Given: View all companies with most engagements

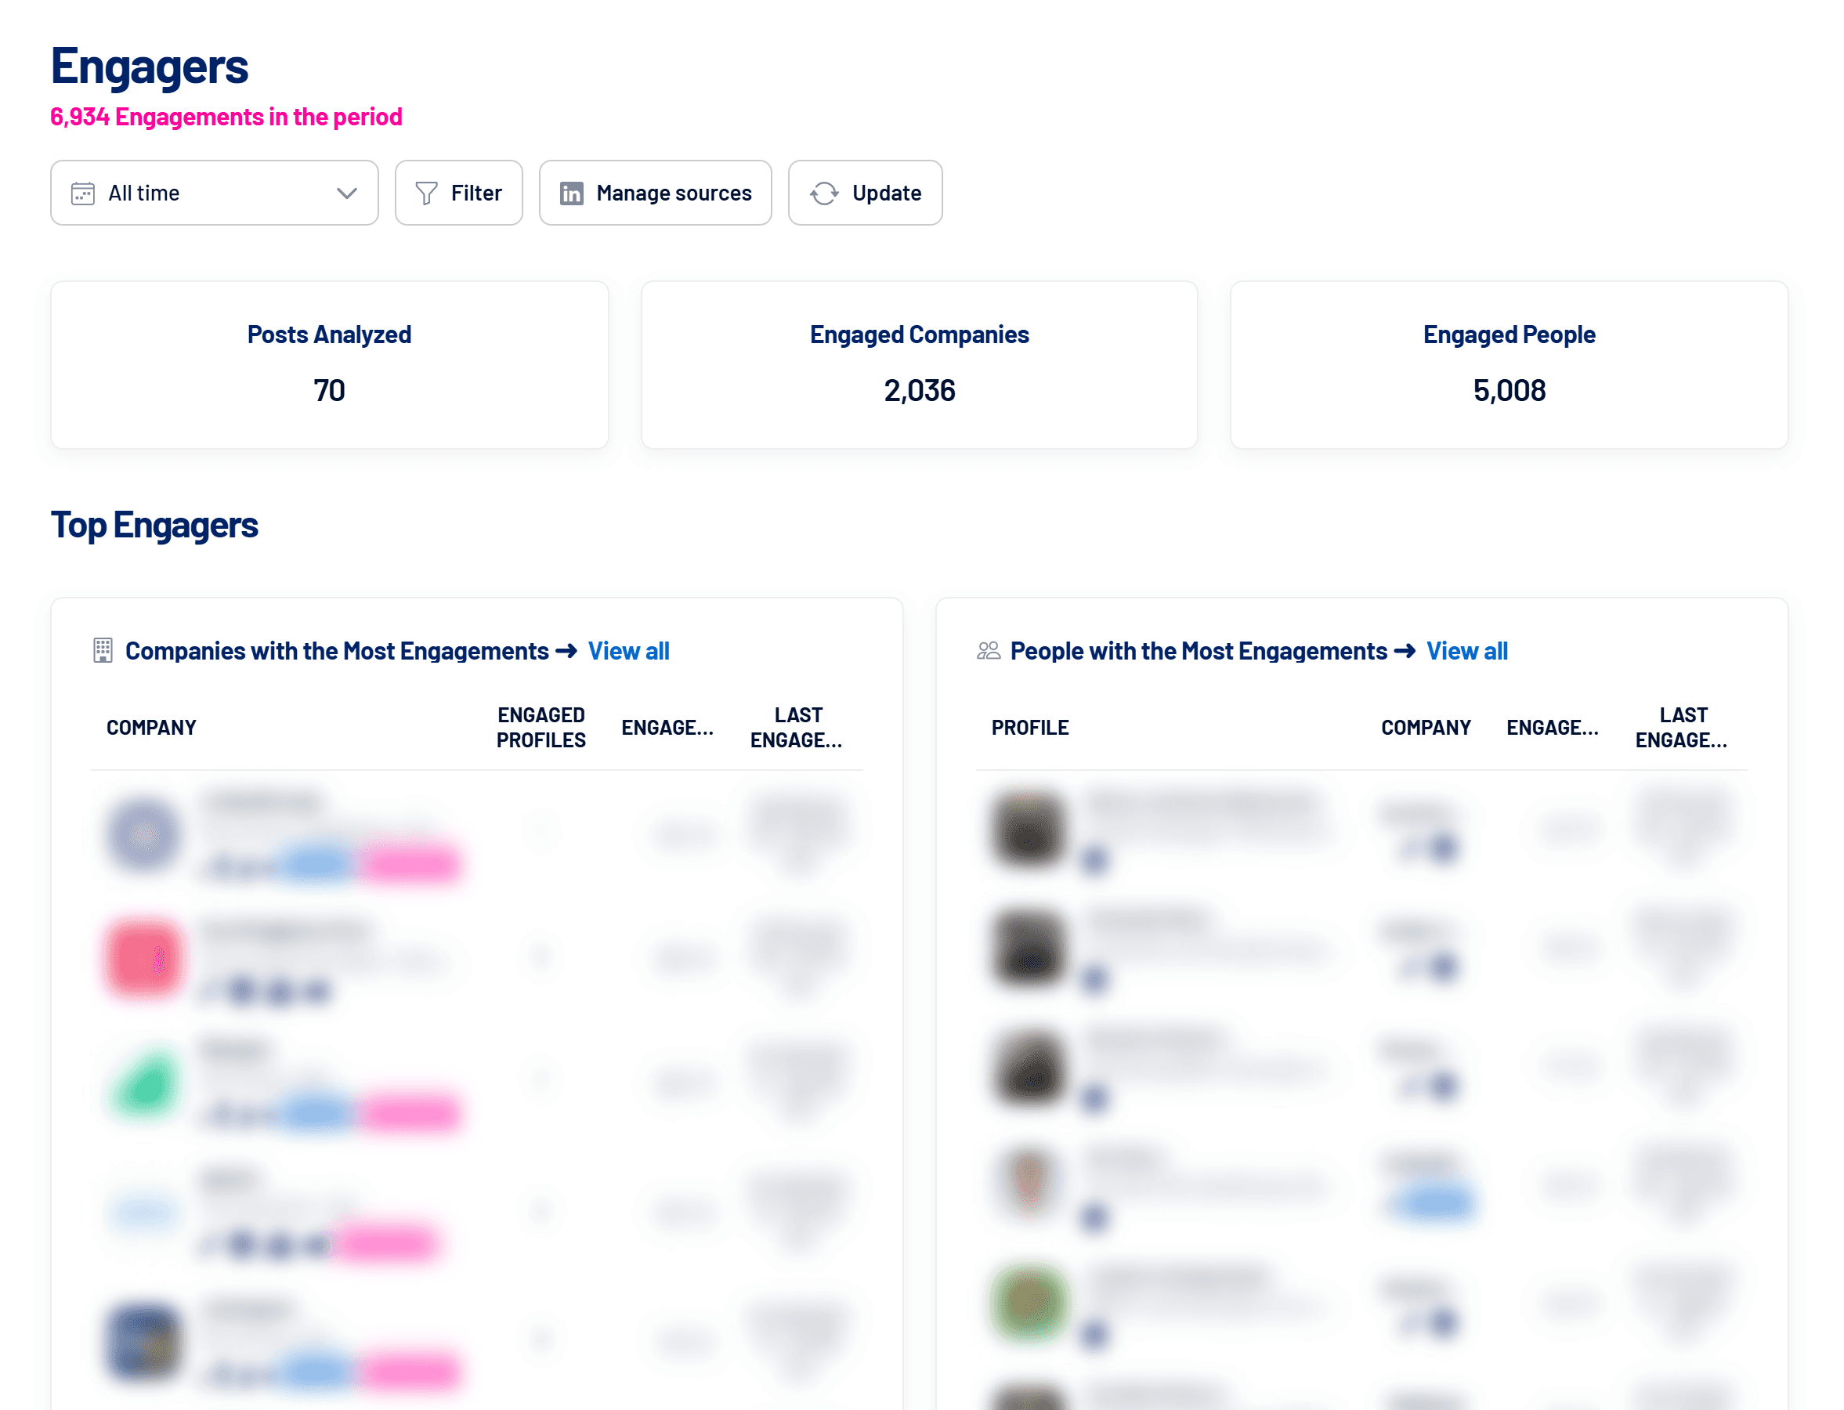Looking at the screenshot, I should (627, 651).
